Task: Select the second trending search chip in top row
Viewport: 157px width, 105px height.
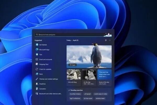Action: pos(87,94)
